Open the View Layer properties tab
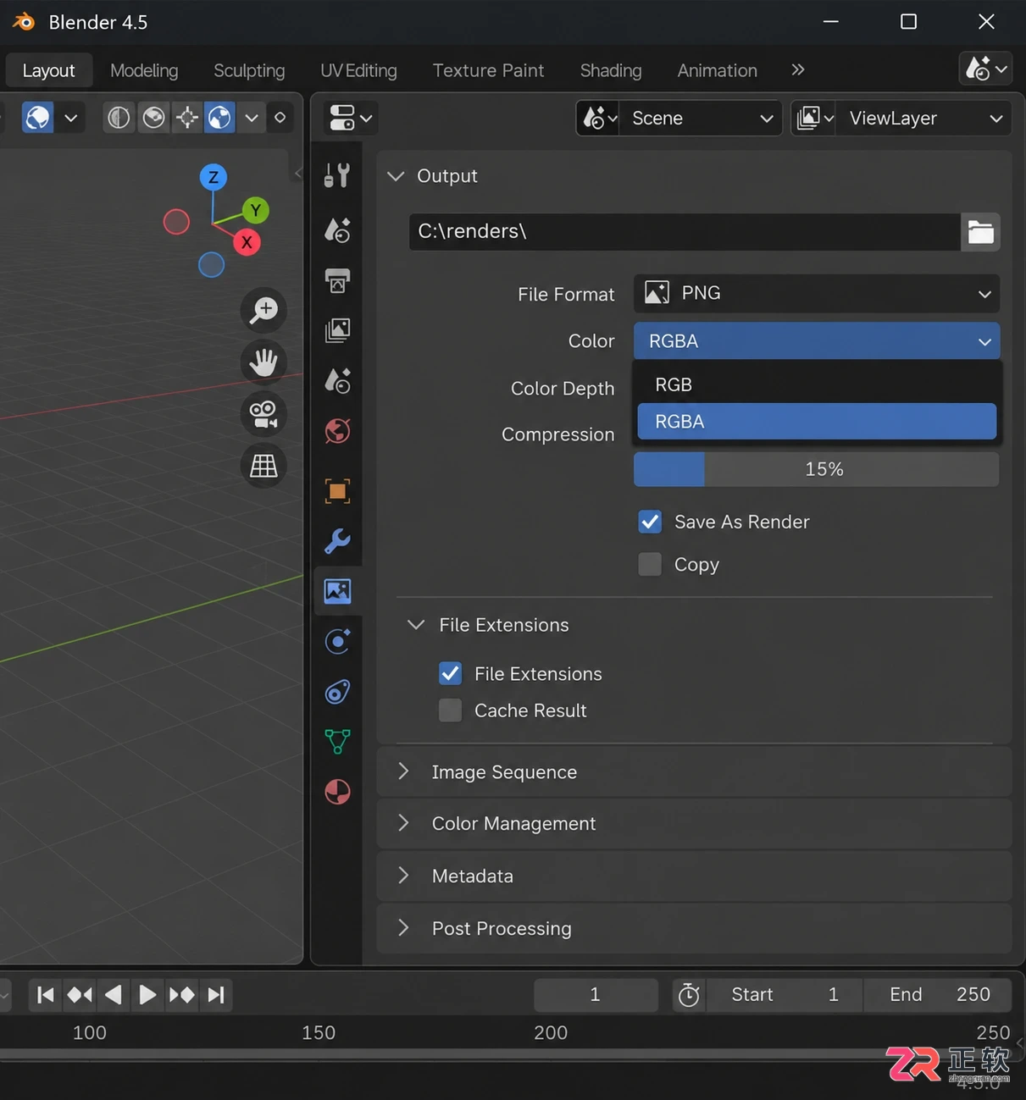Viewport: 1026px width, 1100px height. pos(337,330)
